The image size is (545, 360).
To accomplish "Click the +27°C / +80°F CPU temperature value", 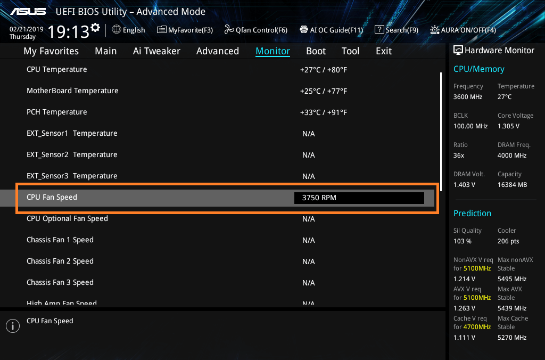I will pyautogui.click(x=324, y=70).
